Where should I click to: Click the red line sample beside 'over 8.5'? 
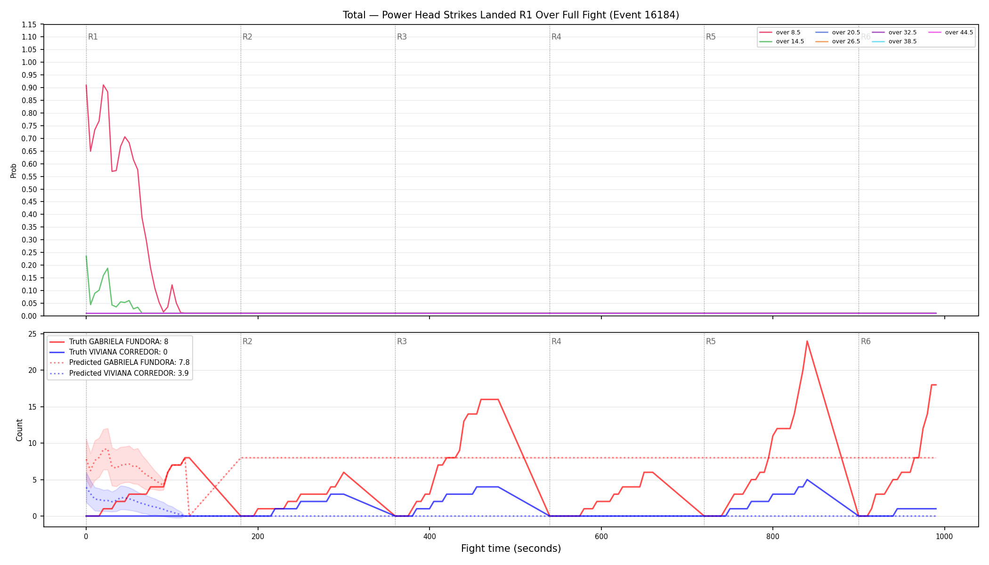pyautogui.click(x=766, y=32)
